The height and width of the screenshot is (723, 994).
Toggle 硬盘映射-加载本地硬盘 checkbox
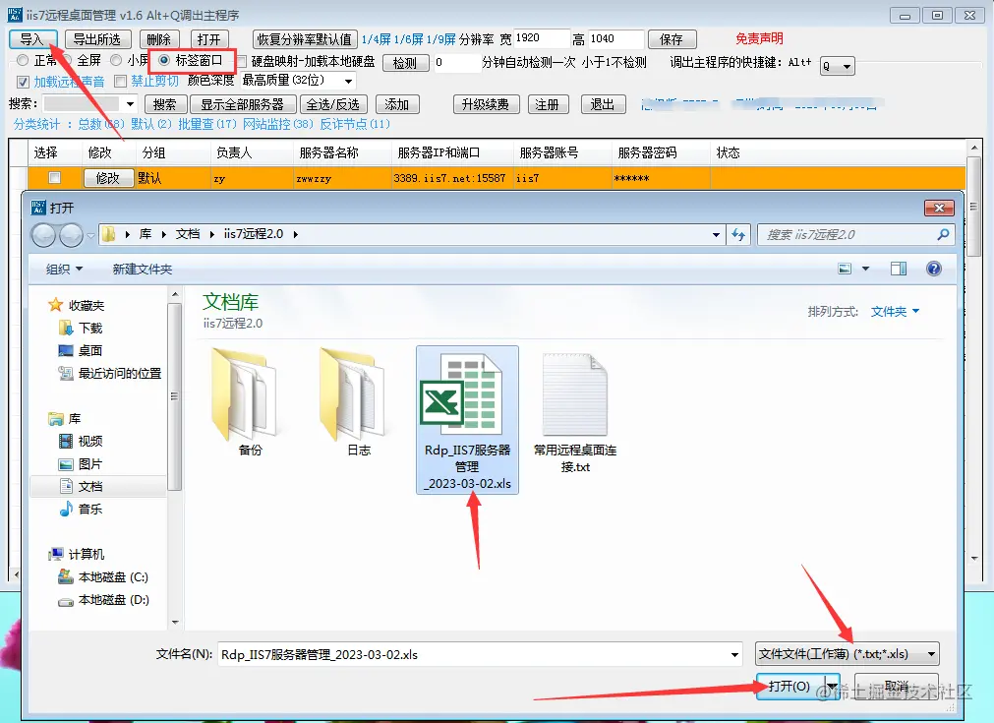click(241, 62)
